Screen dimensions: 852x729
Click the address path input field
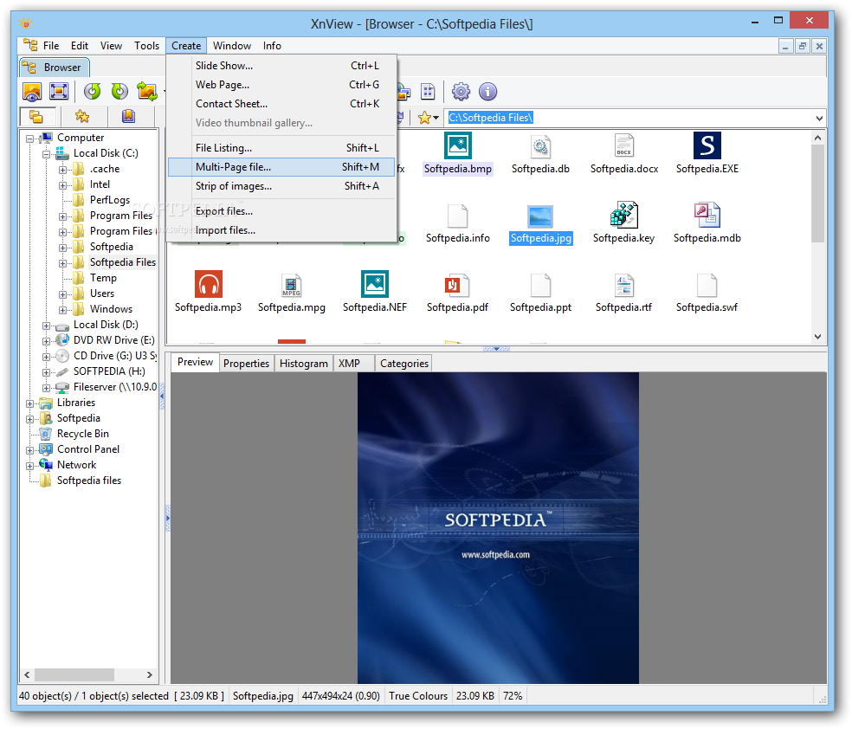(629, 118)
